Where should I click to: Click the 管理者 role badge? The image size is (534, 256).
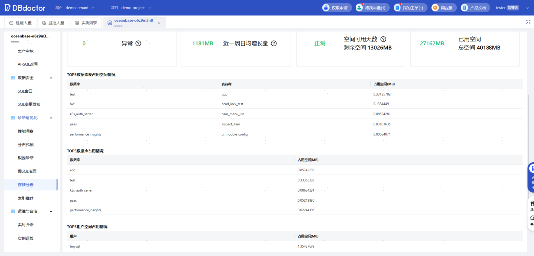tap(513, 8)
